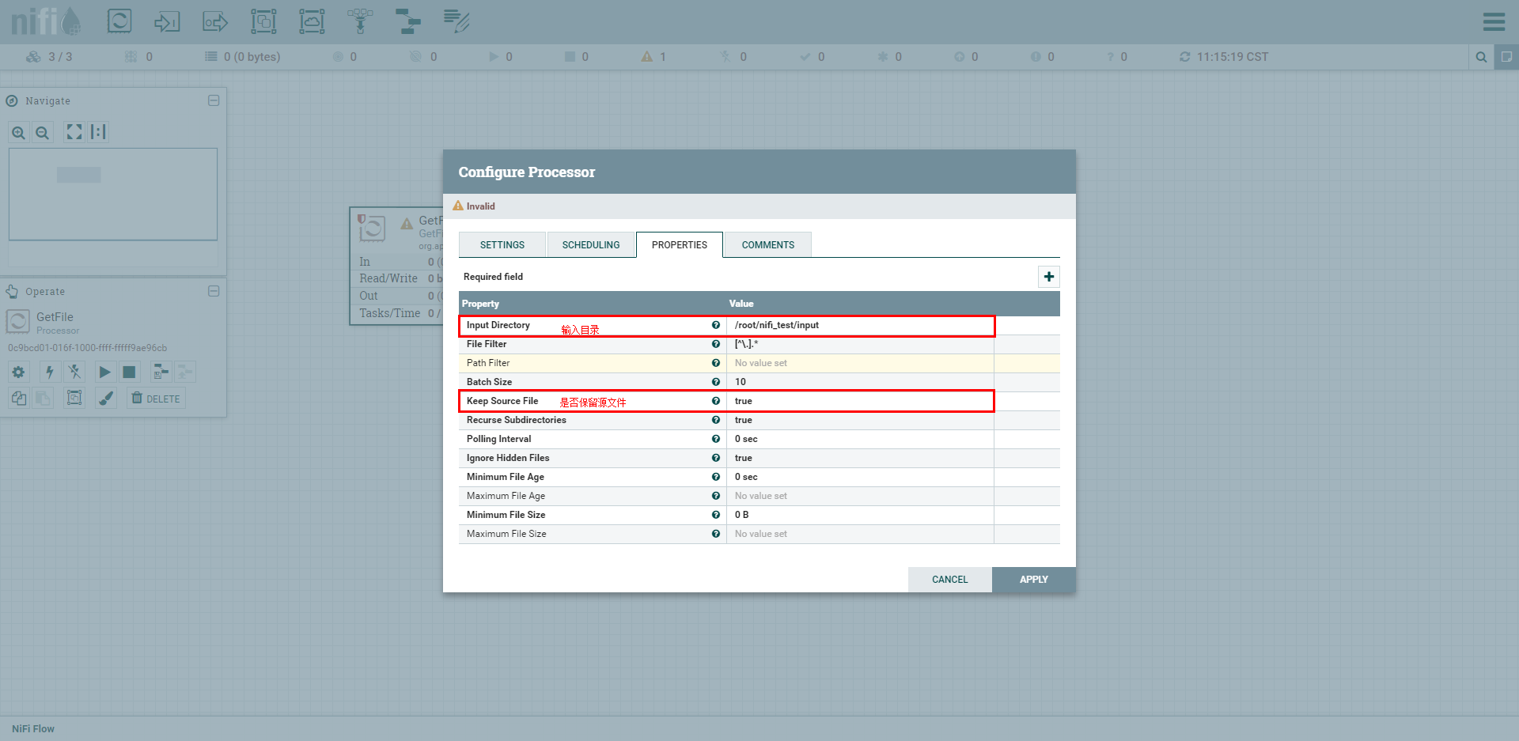Edit the Minimum File Size value
The width and height of the screenshot is (1519, 741).
click(860, 515)
